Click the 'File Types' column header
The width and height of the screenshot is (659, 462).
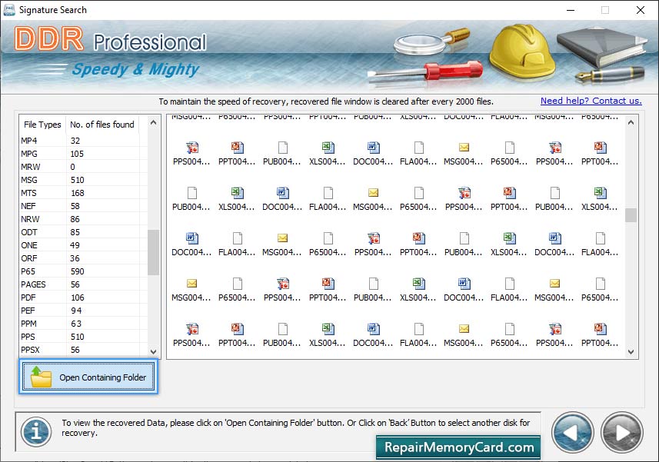(x=42, y=125)
